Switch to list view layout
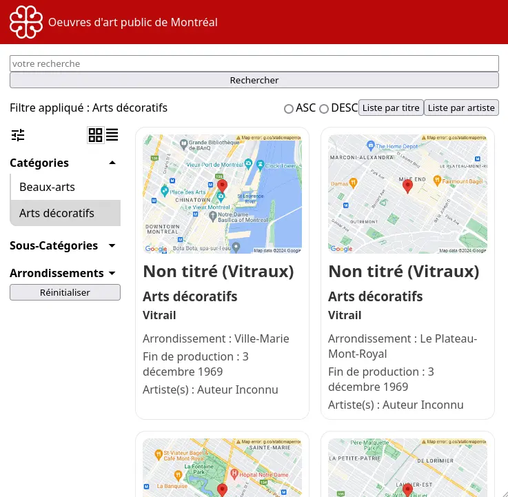Image resolution: width=508 pixels, height=497 pixels. point(112,135)
